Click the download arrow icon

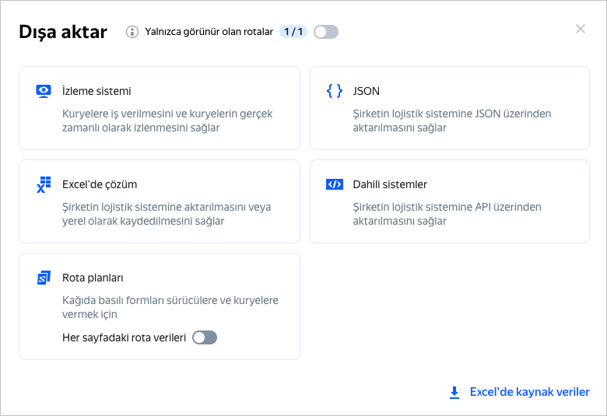tap(454, 393)
